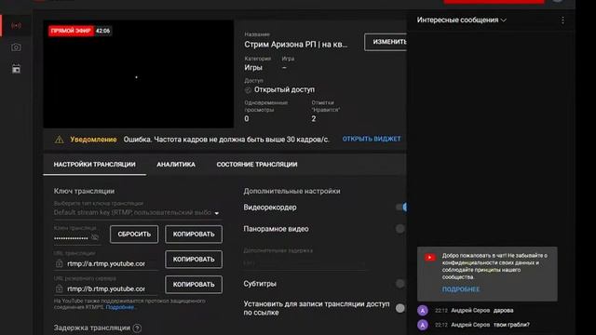Screen dimensions: 596x335
Task: Click the Игры category value
Action: point(253,68)
